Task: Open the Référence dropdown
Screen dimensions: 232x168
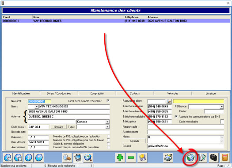Action: click(x=222, y=107)
